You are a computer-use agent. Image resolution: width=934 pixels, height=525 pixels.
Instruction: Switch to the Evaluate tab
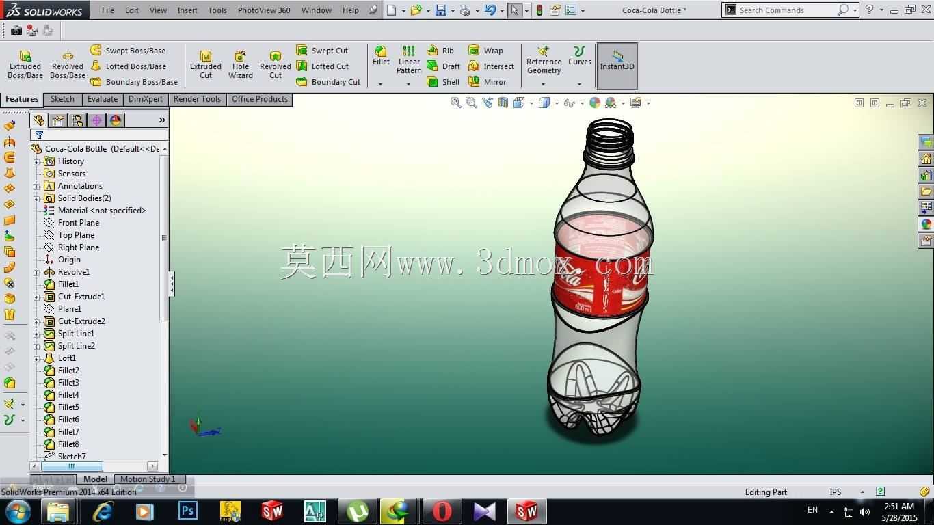click(103, 100)
